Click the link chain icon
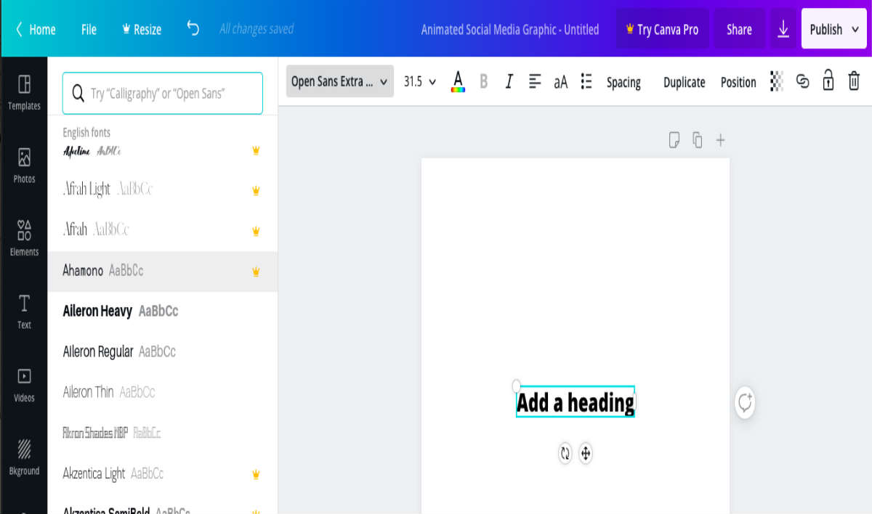The width and height of the screenshot is (872, 514). 802,81
